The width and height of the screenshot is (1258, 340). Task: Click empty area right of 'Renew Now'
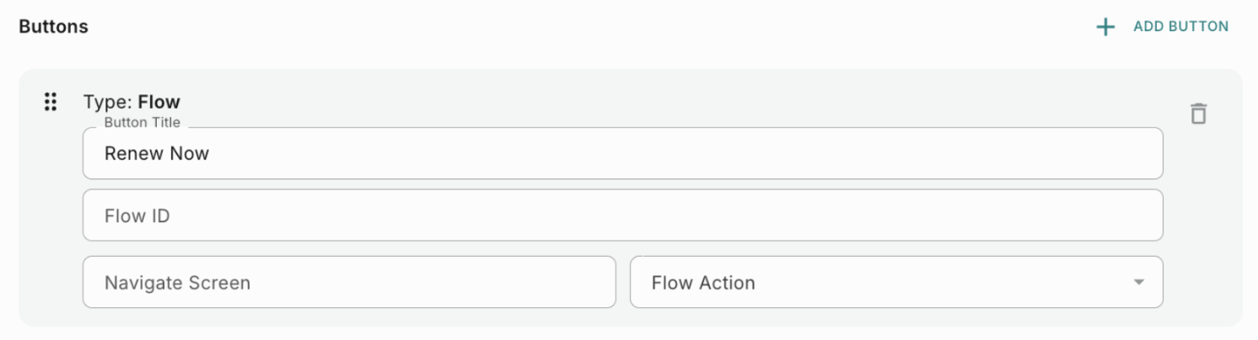(675, 154)
